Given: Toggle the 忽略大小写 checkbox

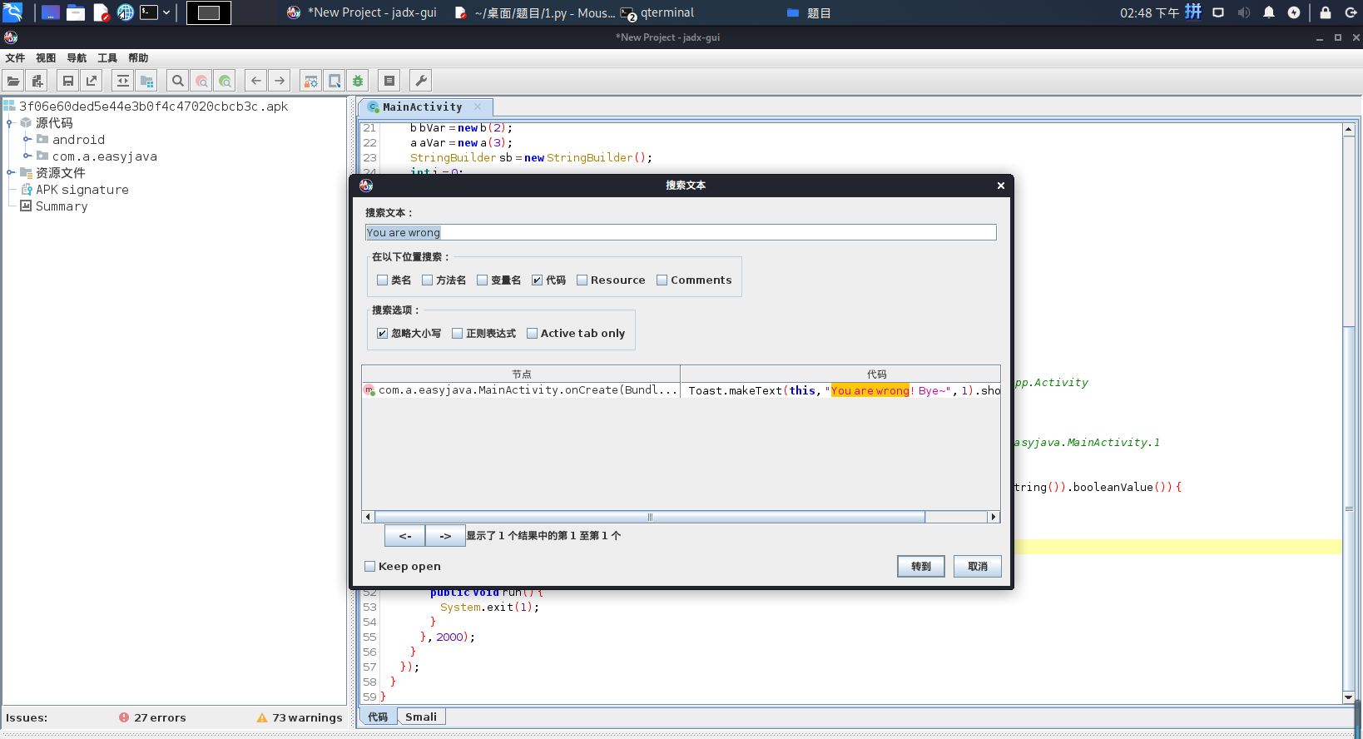Looking at the screenshot, I should coord(383,334).
